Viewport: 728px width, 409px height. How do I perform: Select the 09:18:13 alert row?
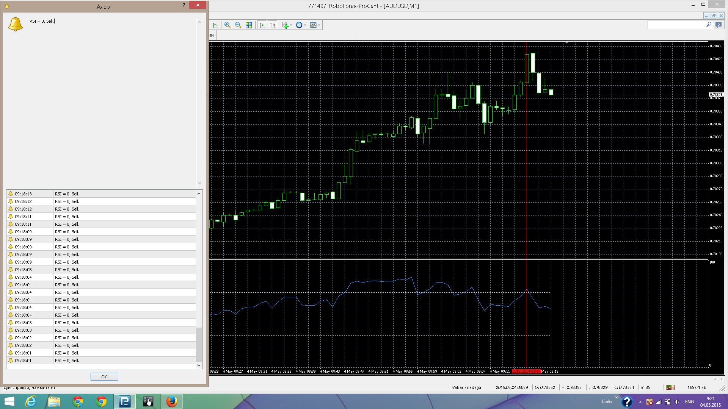tap(101, 194)
